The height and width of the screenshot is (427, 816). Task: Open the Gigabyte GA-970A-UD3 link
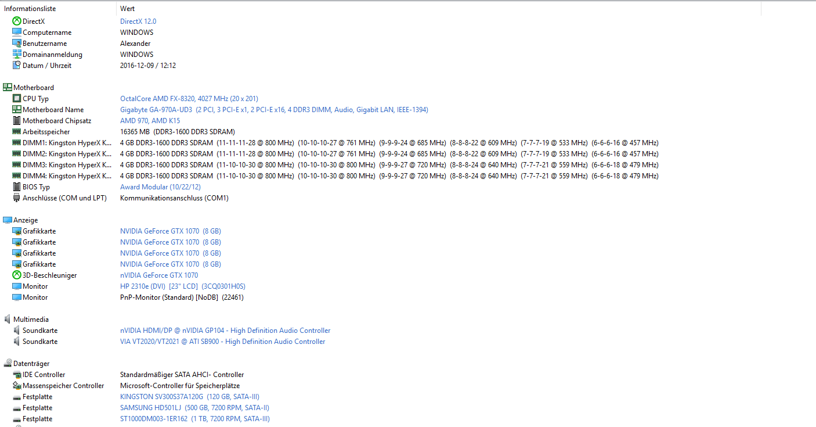tap(274, 110)
